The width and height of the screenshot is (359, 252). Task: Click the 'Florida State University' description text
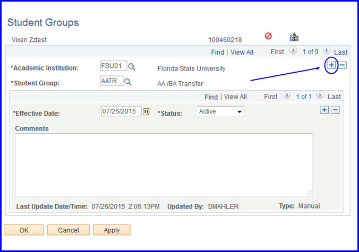191,68
